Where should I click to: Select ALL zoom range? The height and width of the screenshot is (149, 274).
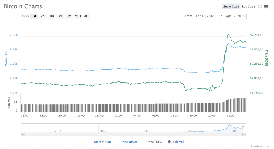point(86,16)
